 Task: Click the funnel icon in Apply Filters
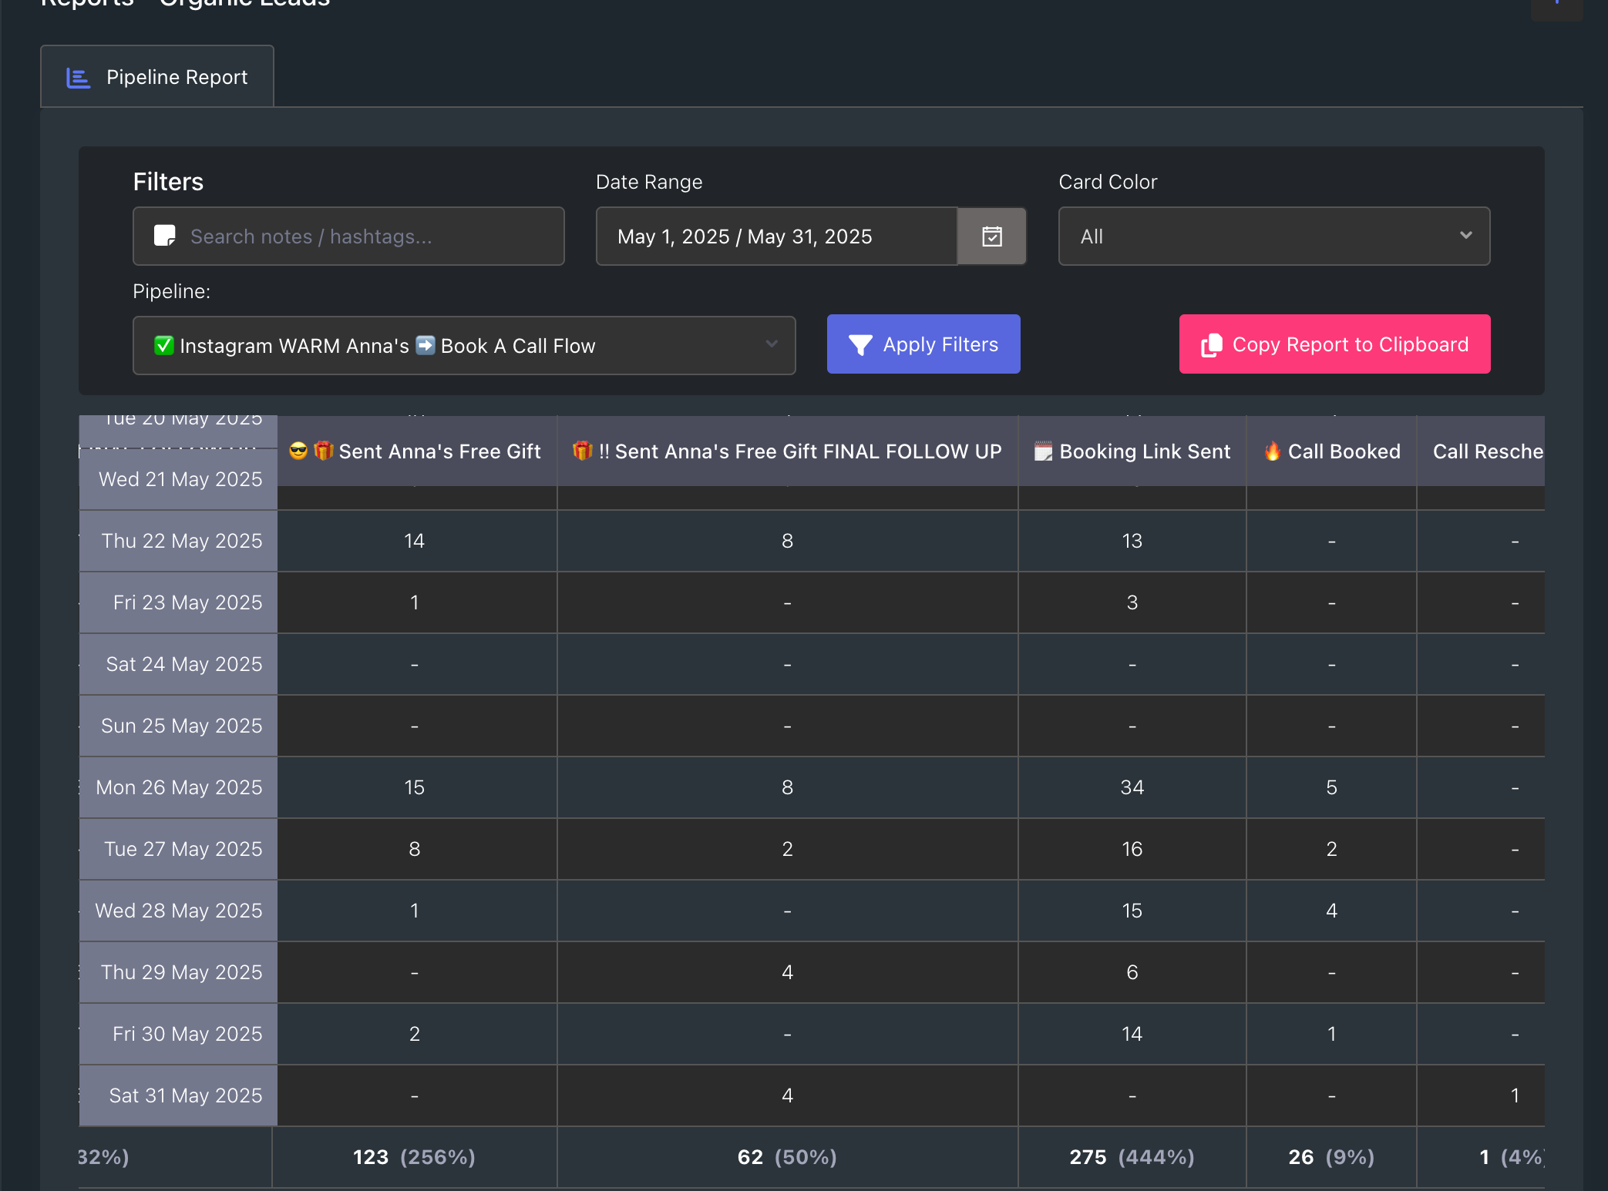coord(860,345)
